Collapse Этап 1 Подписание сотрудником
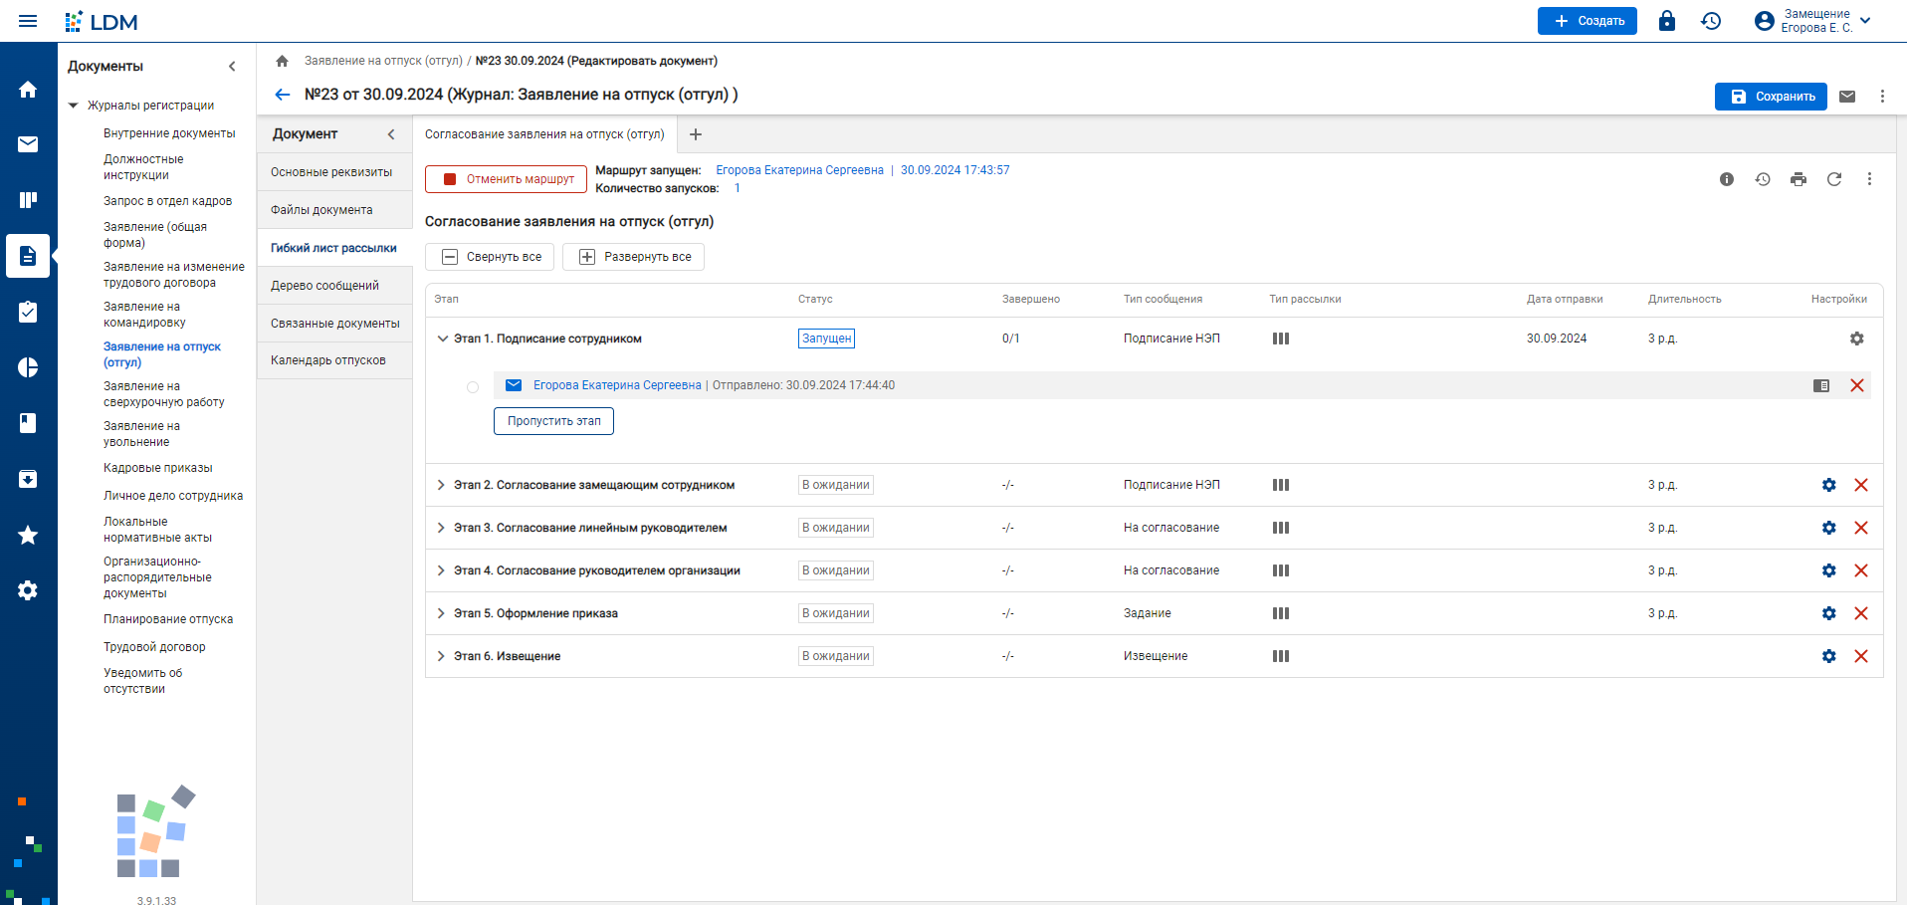1907x905 pixels. tap(442, 339)
